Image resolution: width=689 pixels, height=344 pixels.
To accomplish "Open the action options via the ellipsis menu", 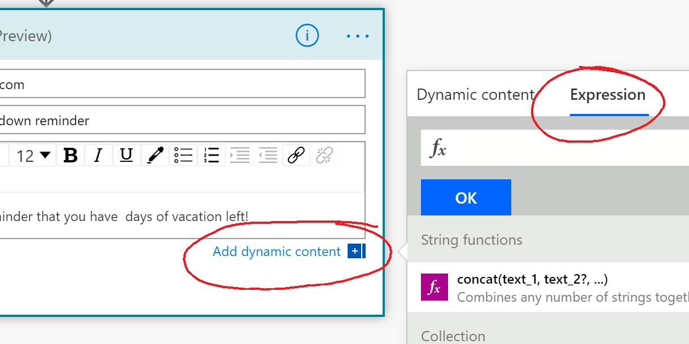I will (x=358, y=36).
